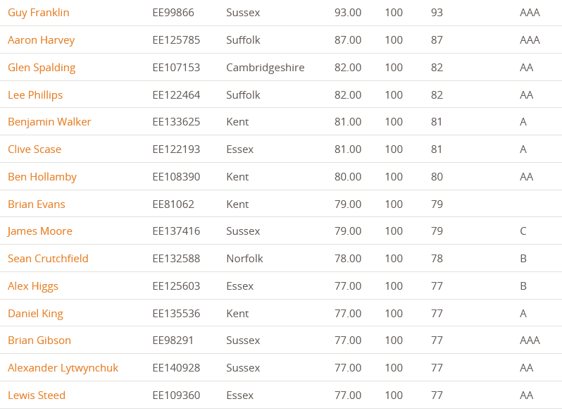
Task: Open Benjamin Walker's profile
Action: pyautogui.click(x=49, y=122)
